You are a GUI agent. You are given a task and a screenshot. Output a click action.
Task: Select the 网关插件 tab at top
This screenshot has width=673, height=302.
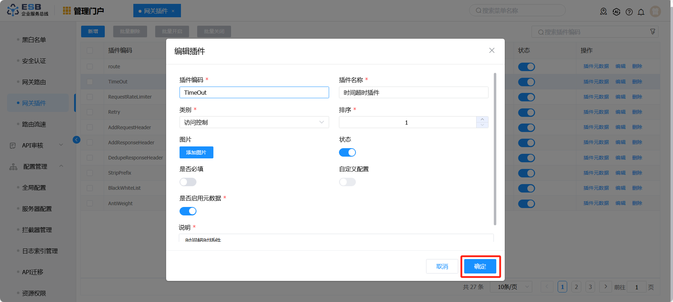pos(156,11)
